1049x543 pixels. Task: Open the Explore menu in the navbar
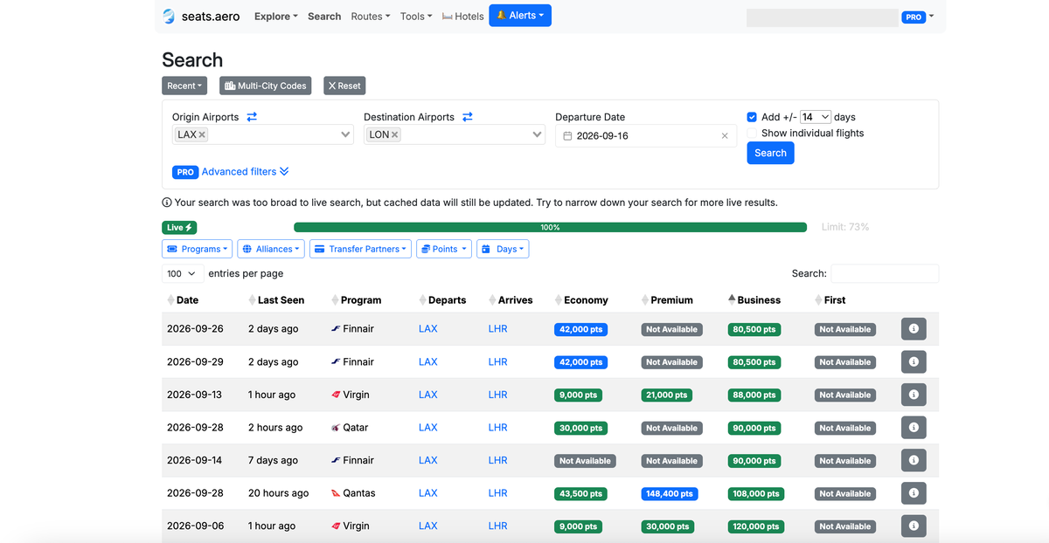point(275,17)
